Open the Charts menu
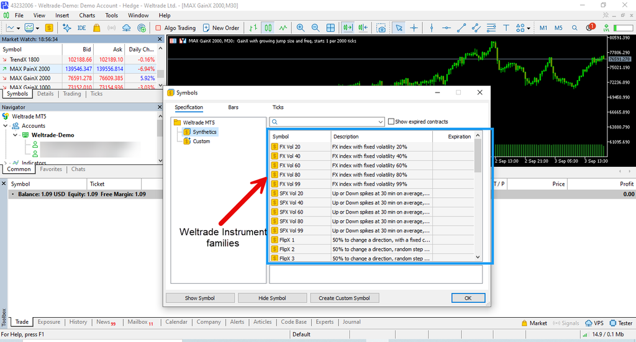This screenshot has width=636, height=342. [x=87, y=16]
